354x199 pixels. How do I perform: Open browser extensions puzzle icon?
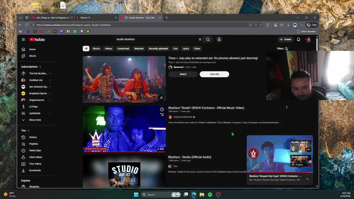(x=268, y=25)
